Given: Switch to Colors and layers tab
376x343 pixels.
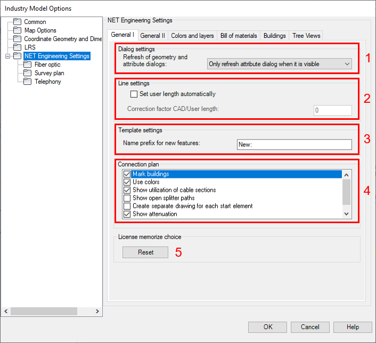Looking at the screenshot, I should [192, 36].
